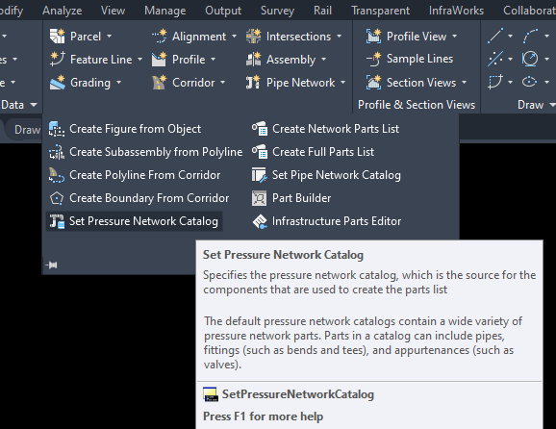Open the Rail ribbon tab
The width and height of the screenshot is (556, 429).
pyautogui.click(x=322, y=11)
